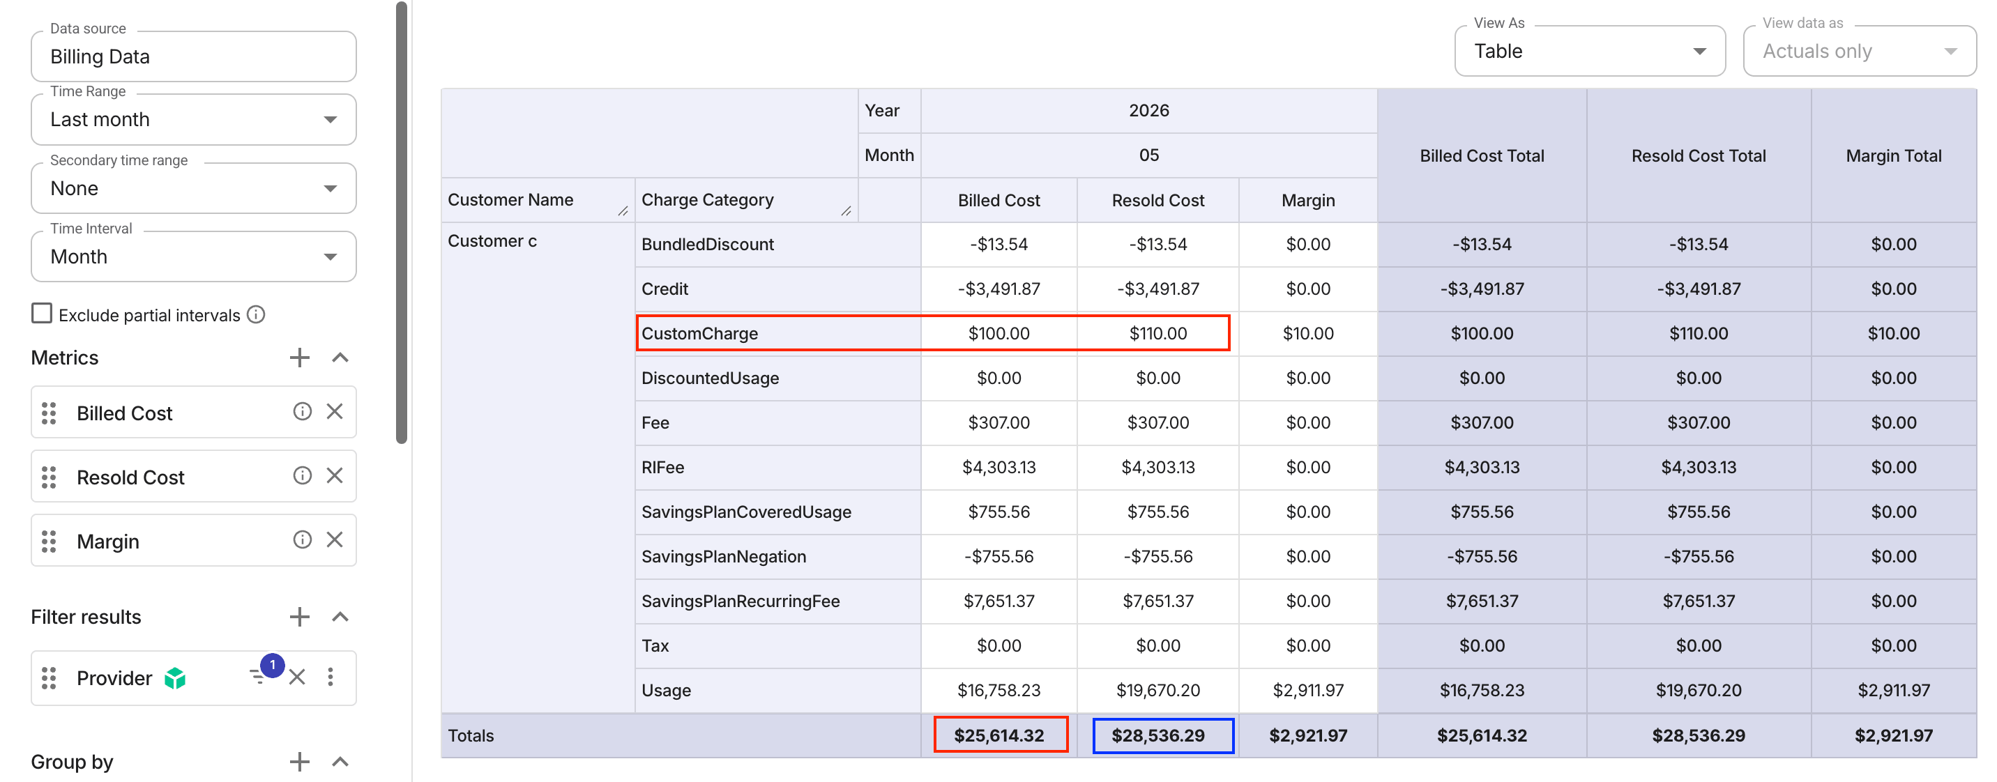Viewport: 1997px width, 782px height.
Task: Select the Fee category cell
Action: (x=778, y=423)
